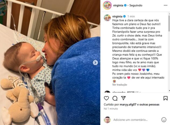Click the comments panel scrollbar thumb
170x125 pixels.
(x=169, y=23)
